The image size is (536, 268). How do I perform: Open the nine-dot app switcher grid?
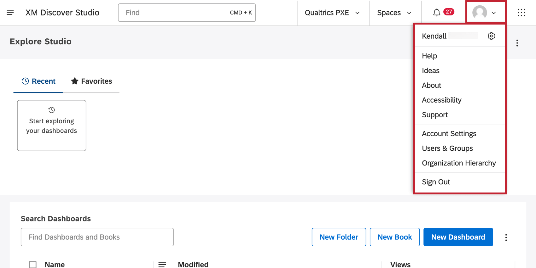pos(521,13)
